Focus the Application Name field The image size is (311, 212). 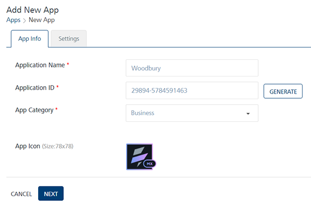coord(191,68)
